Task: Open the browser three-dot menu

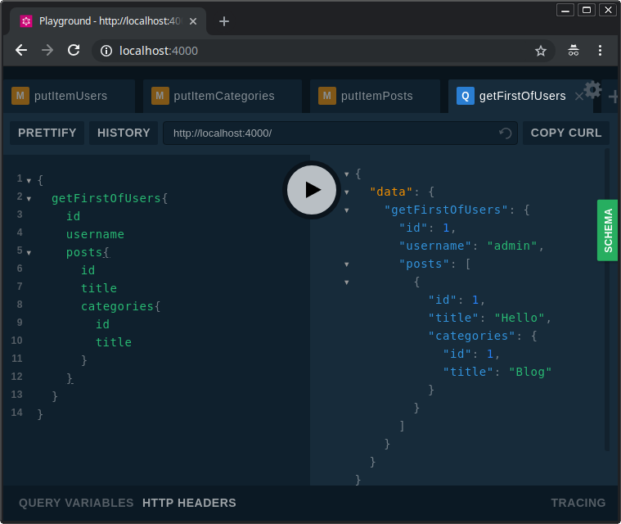Action: [600, 51]
